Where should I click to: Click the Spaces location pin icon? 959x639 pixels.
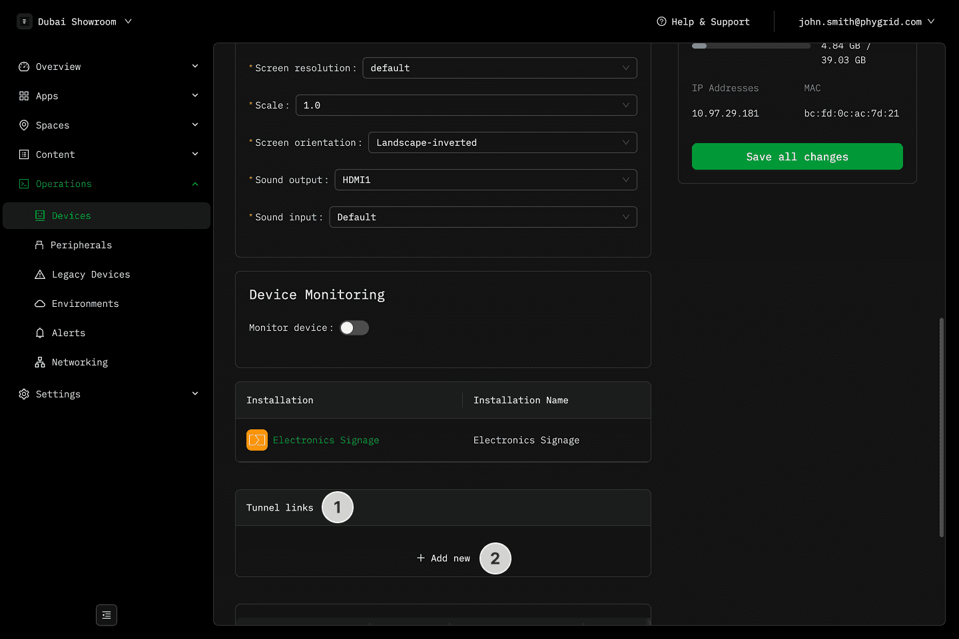(x=24, y=125)
